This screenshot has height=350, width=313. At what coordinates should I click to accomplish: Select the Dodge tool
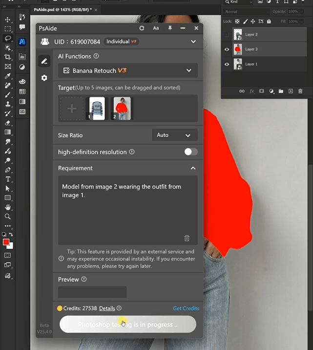(x=8, y=160)
